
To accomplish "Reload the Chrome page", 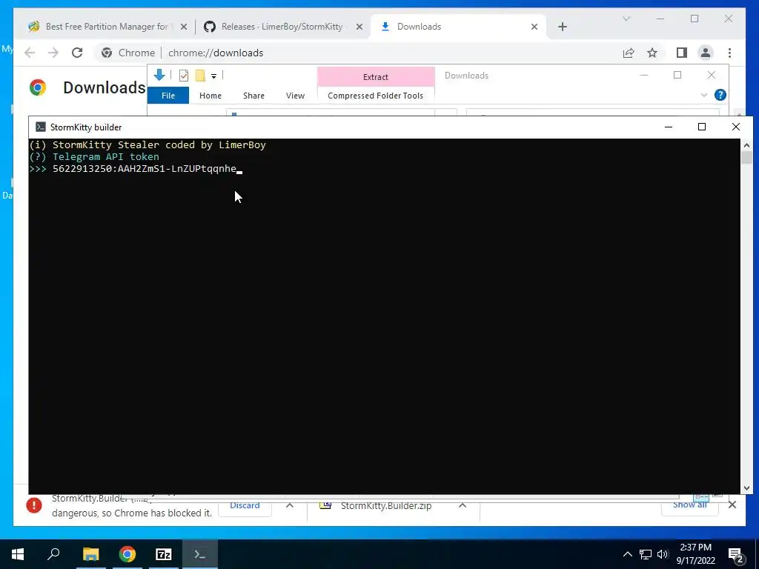I will pyautogui.click(x=77, y=53).
